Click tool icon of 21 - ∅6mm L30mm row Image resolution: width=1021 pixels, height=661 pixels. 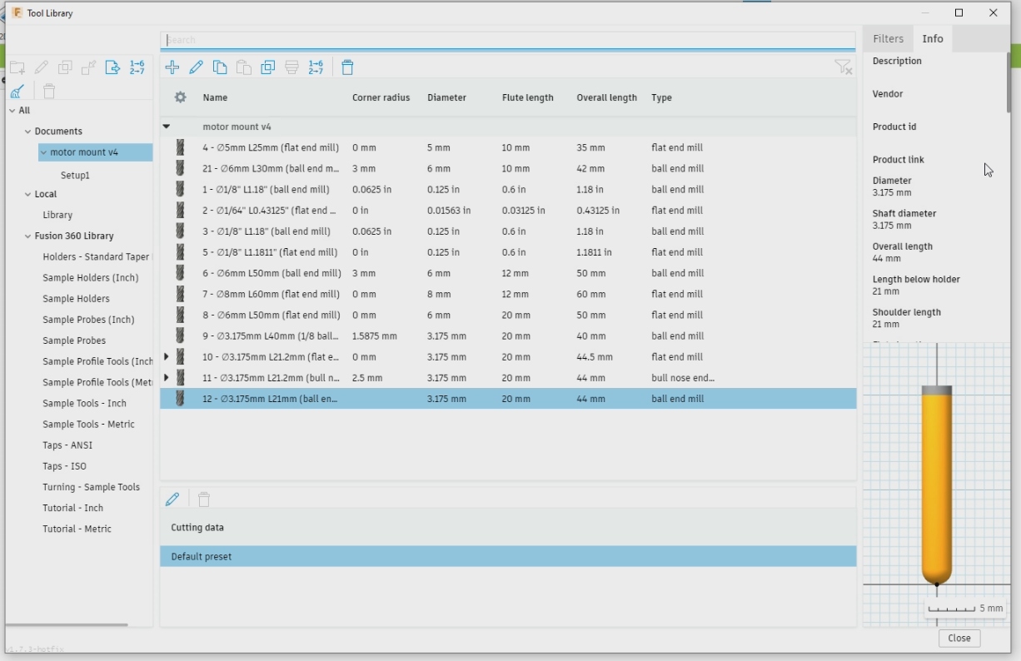[x=180, y=168]
